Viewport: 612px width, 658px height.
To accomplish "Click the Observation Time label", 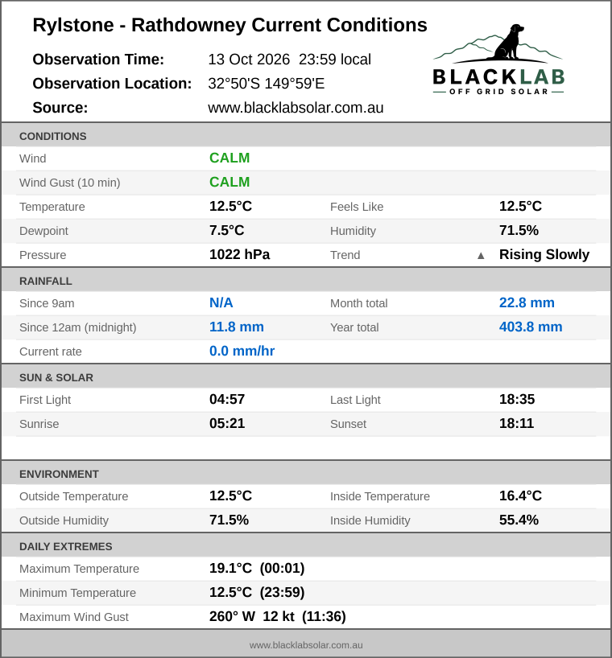I will tap(98, 60).
